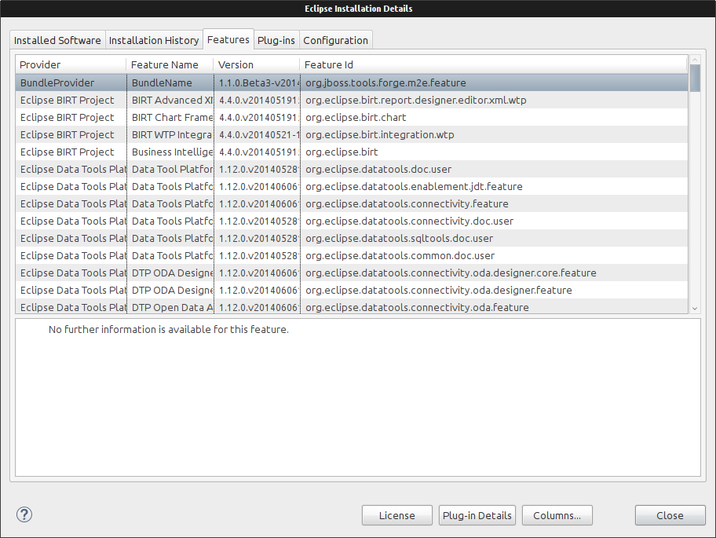Click the Business Intelligence feature name cell

coord(170,152)
